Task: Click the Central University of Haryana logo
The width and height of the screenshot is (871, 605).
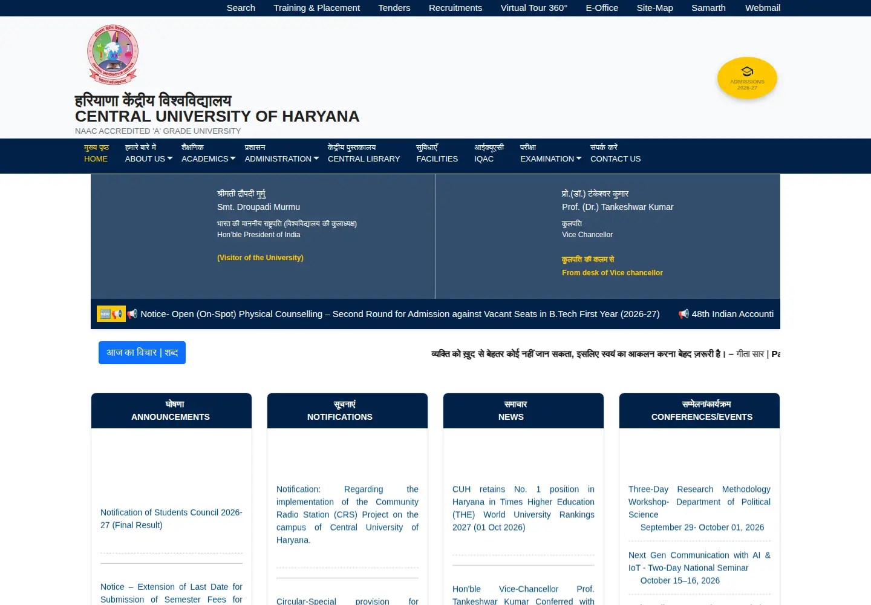Action: pyautogui.click(x=113, y=54)
